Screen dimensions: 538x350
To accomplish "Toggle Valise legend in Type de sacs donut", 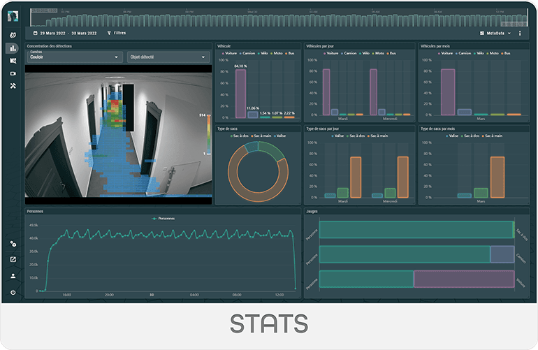I will click(279, 136).
